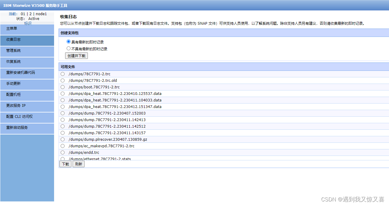Open 收集日志 in the sidebar
The width and height of the screenshot is (389, 205).
click(x=27, y=40)
